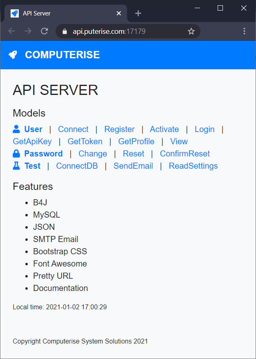The image size is (256, 359).
Task: Reload the page with the refresh icon
Action: pos(45,31)
